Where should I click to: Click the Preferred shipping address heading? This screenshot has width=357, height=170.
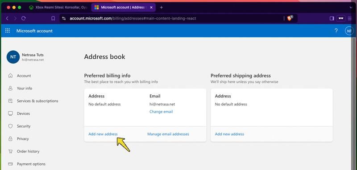(241, 76)
